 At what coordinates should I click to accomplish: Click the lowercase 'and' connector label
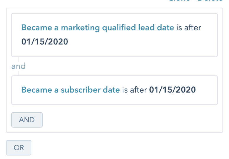pos(18,66)
